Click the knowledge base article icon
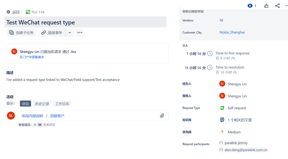 point(222,120)
